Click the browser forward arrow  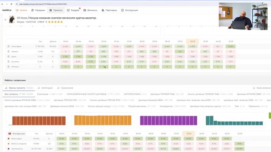pyautogui.click(x=7, y=4)
